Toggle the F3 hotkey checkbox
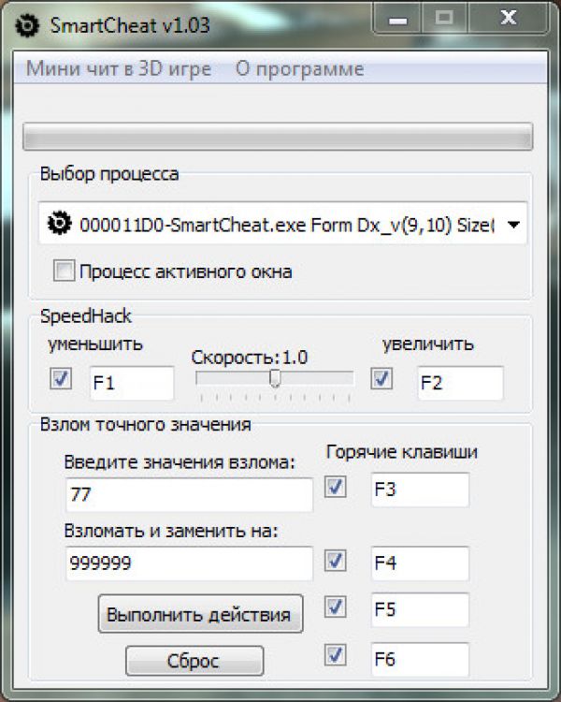Screen dimensions: 561x702 (x=336, y=487)
